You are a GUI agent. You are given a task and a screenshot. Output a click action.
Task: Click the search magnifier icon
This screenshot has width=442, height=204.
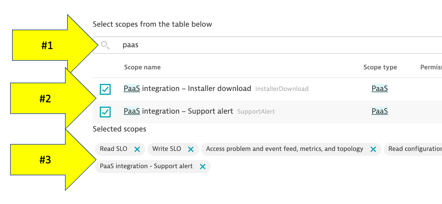[105, 45]
